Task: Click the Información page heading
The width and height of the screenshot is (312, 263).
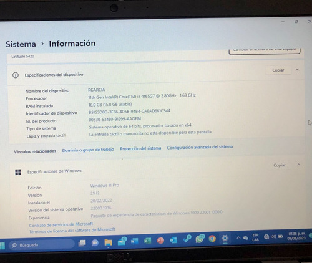Action: (x=72, y=44)
